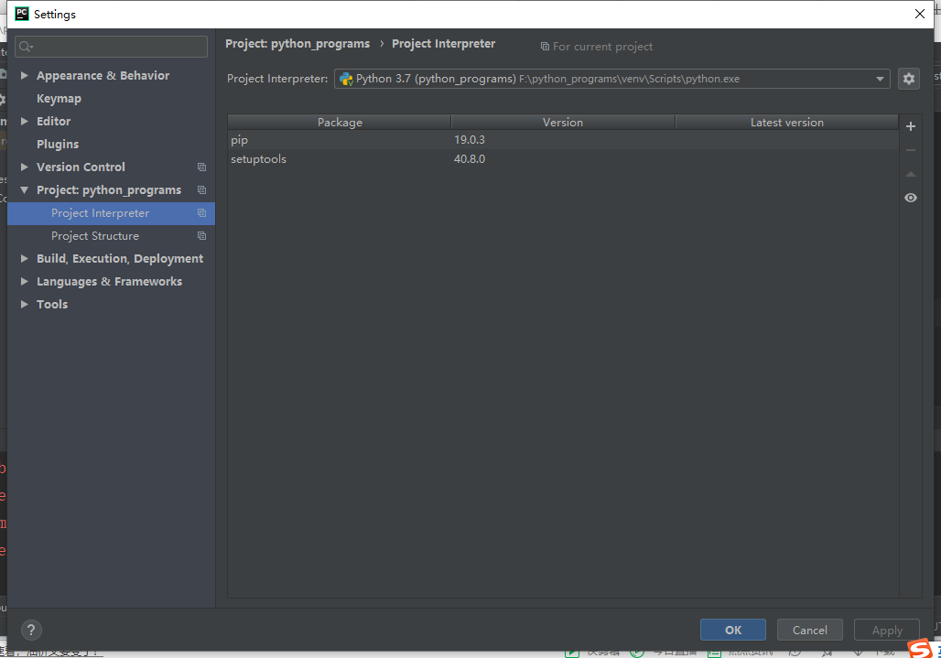The width and height of the screenshot is (941, 658).
Task: Click the Cancel button
Action: (809, 630)
